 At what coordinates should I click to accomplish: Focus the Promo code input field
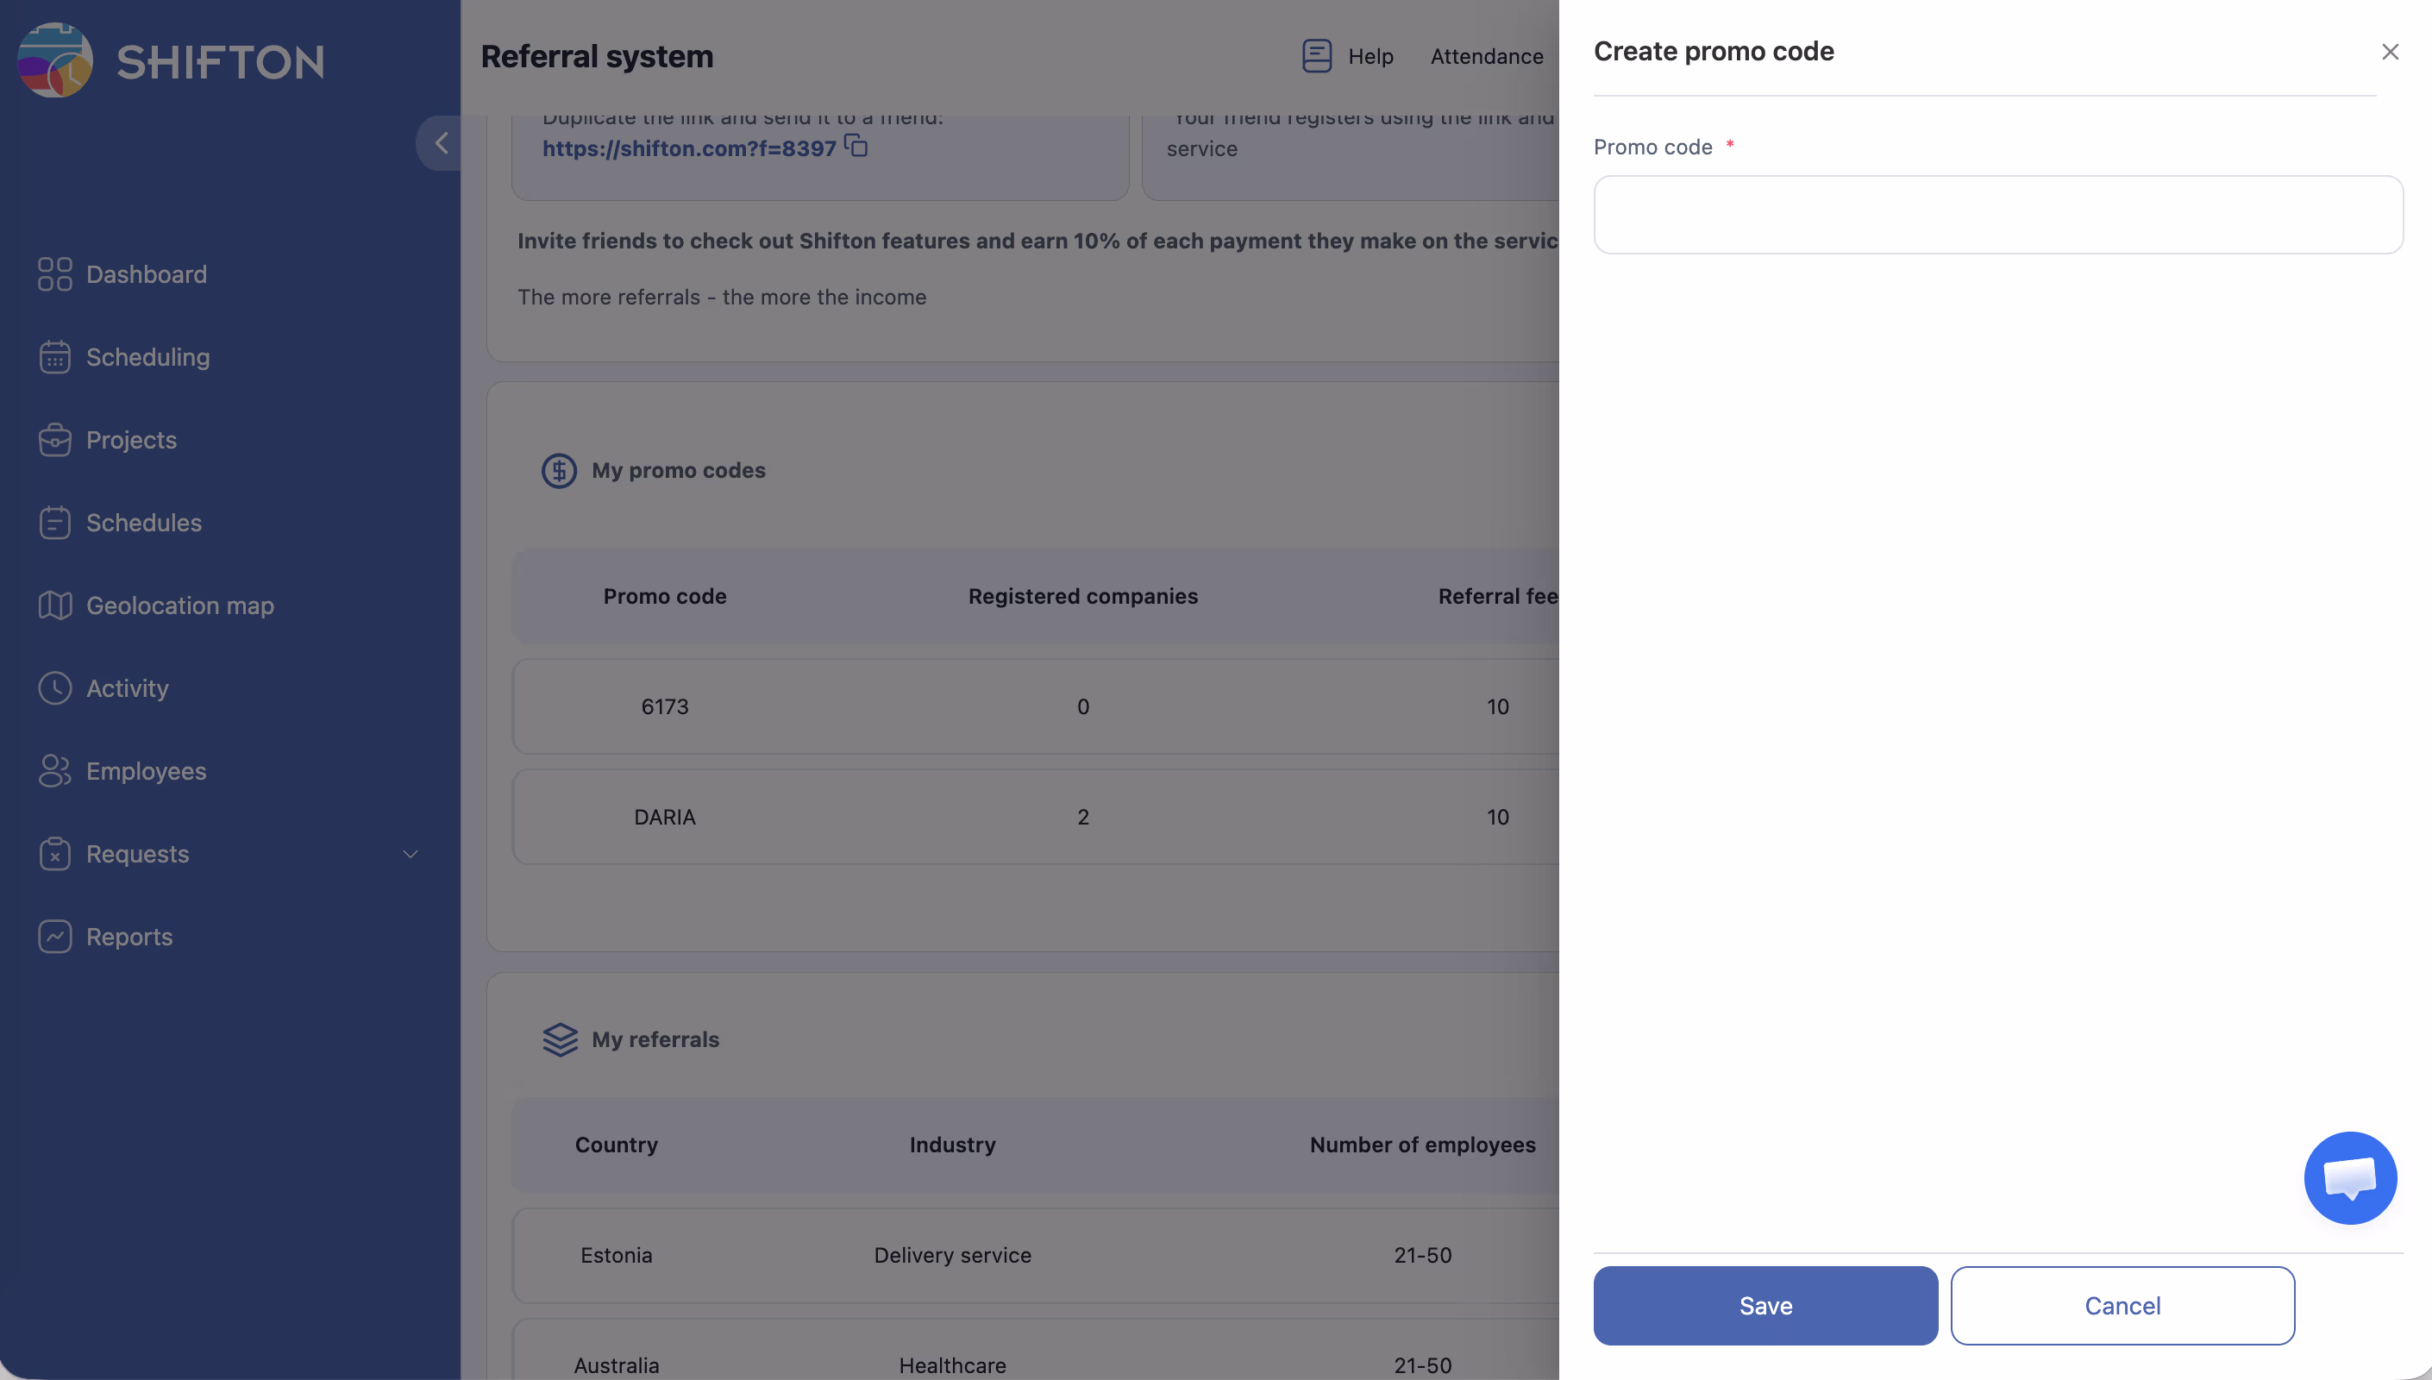click(x=1997, y=214)
